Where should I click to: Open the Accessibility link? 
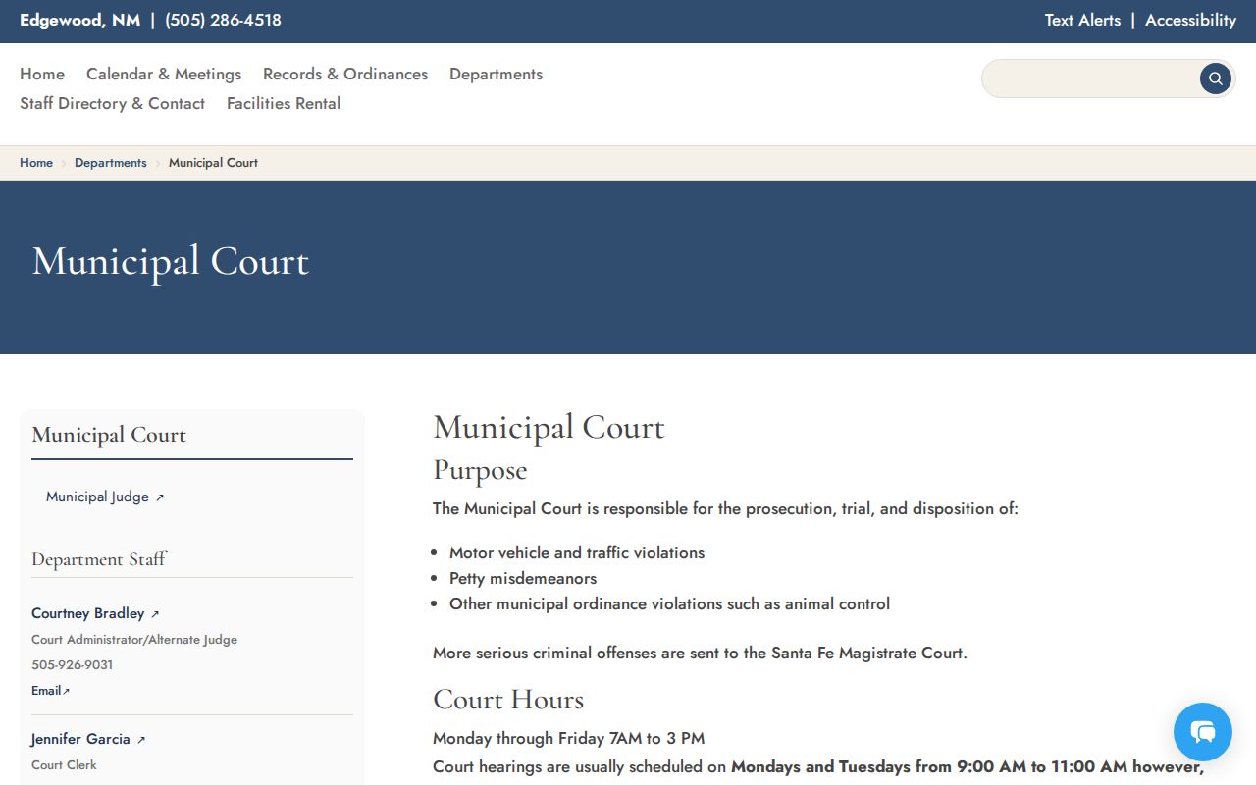coord(1190,20)
